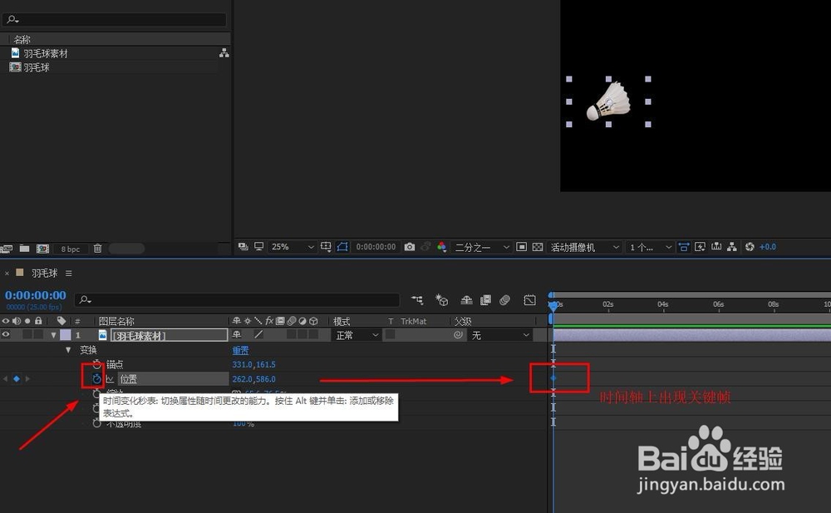Open the 活动摄像机 view dropdown
The width and height of the screenshot is (831, 513).
tap(584, 247)
